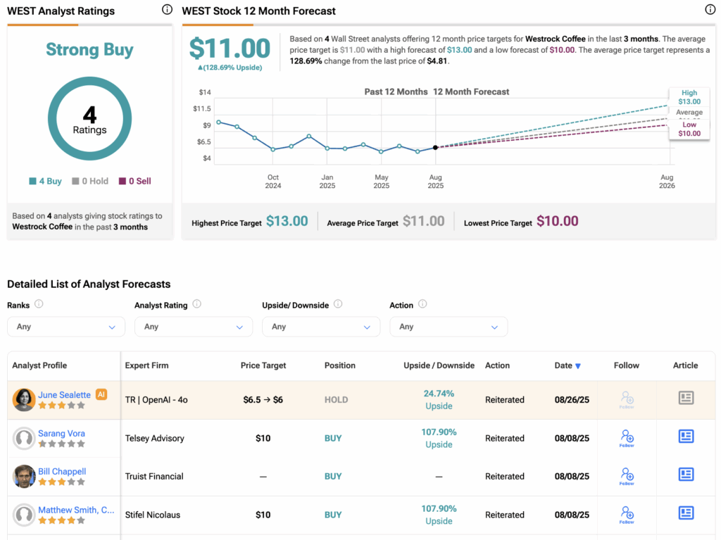This screenshot has height=540, width=721.
Task: Click the Telsey Advisory firm cell
Action: (x=154, y=439)
